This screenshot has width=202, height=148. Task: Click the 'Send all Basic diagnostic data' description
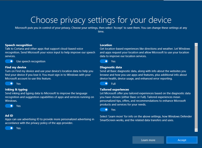click(x=143, y=75)
